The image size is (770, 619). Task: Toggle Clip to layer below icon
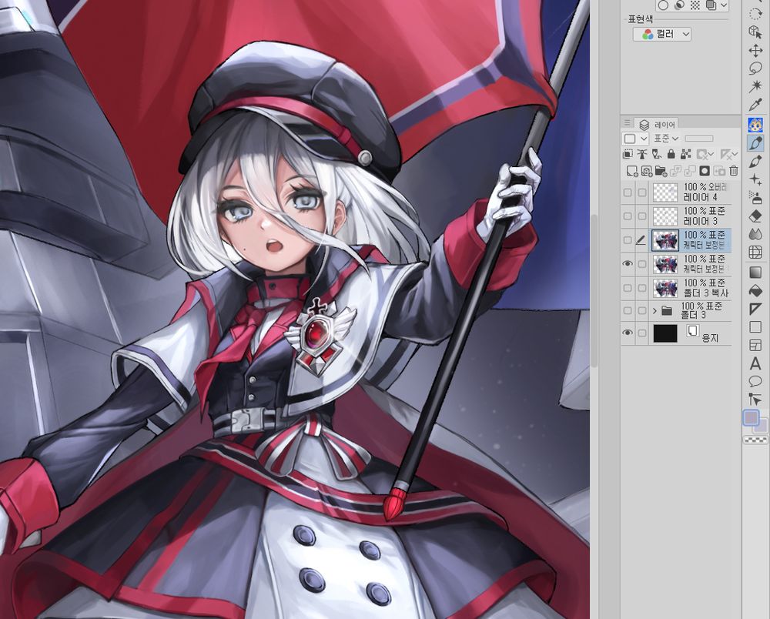coord(628,154)
